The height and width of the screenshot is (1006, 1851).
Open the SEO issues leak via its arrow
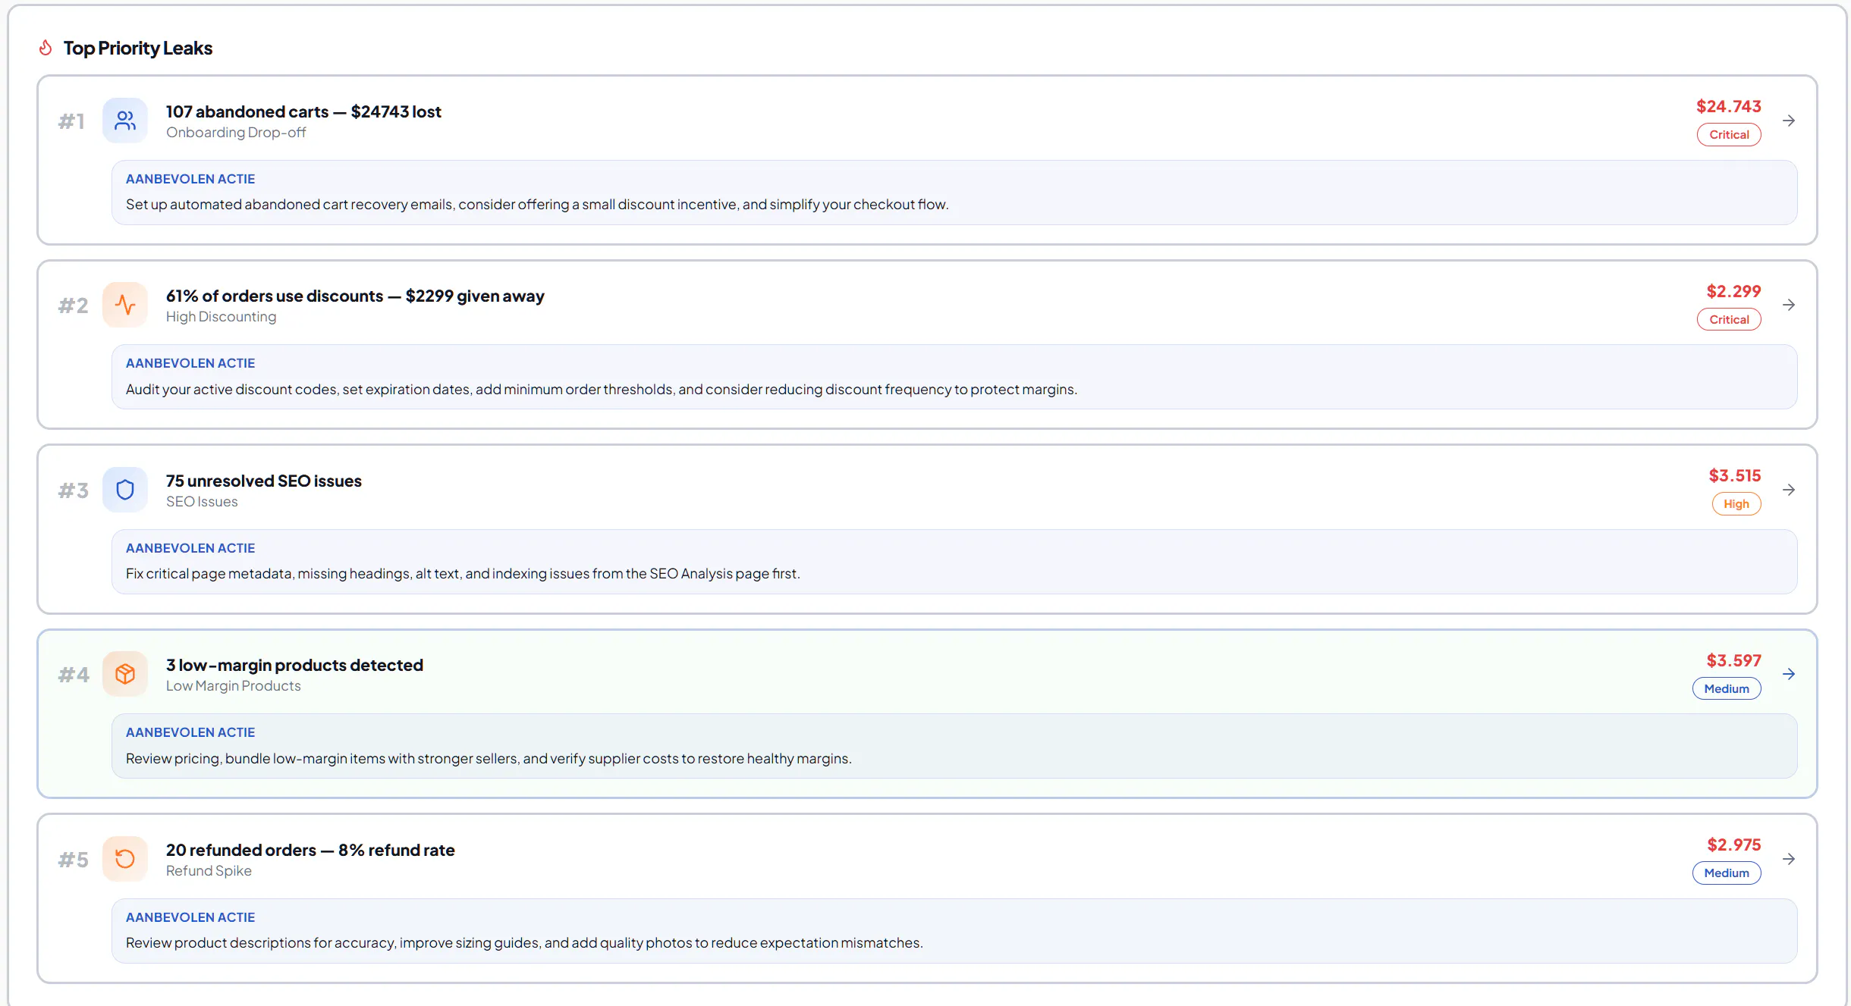click(x=1789, y=490)
